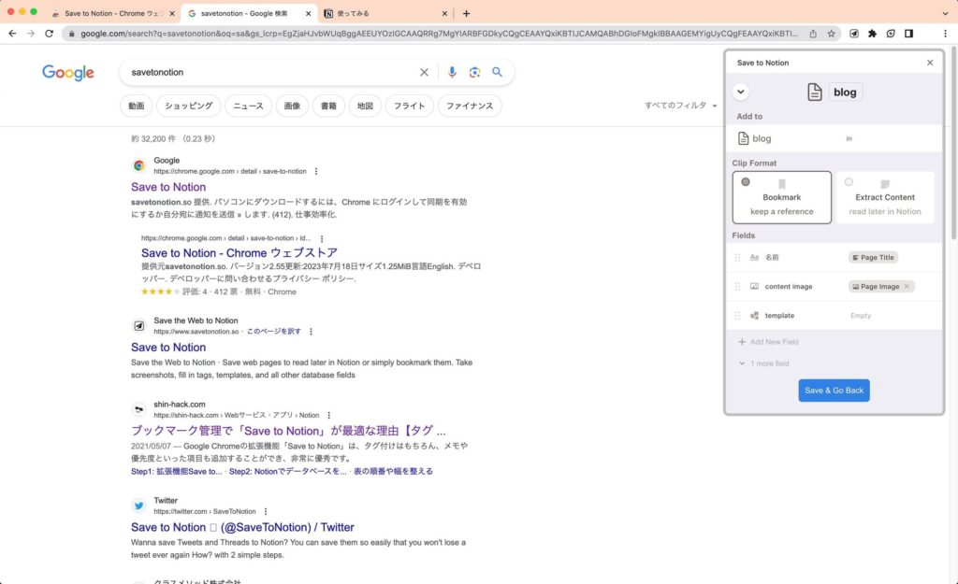This screenshot has height=584, width=958.
Task: Open more options for shin-hack.com result
Action: (328, 415)
